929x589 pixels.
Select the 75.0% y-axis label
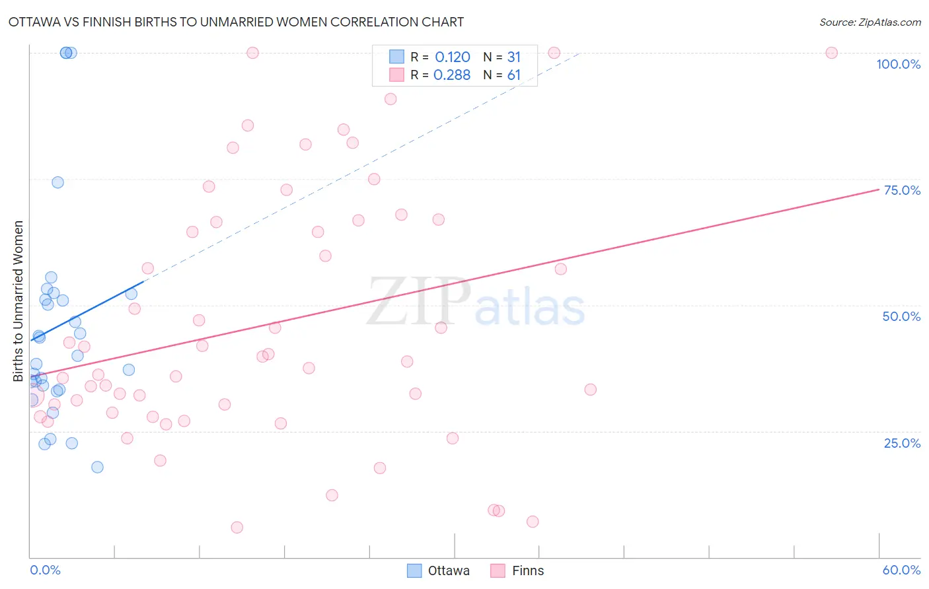coord(902,190)
